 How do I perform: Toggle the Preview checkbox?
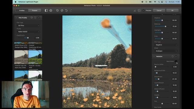(x=143, y=11)
